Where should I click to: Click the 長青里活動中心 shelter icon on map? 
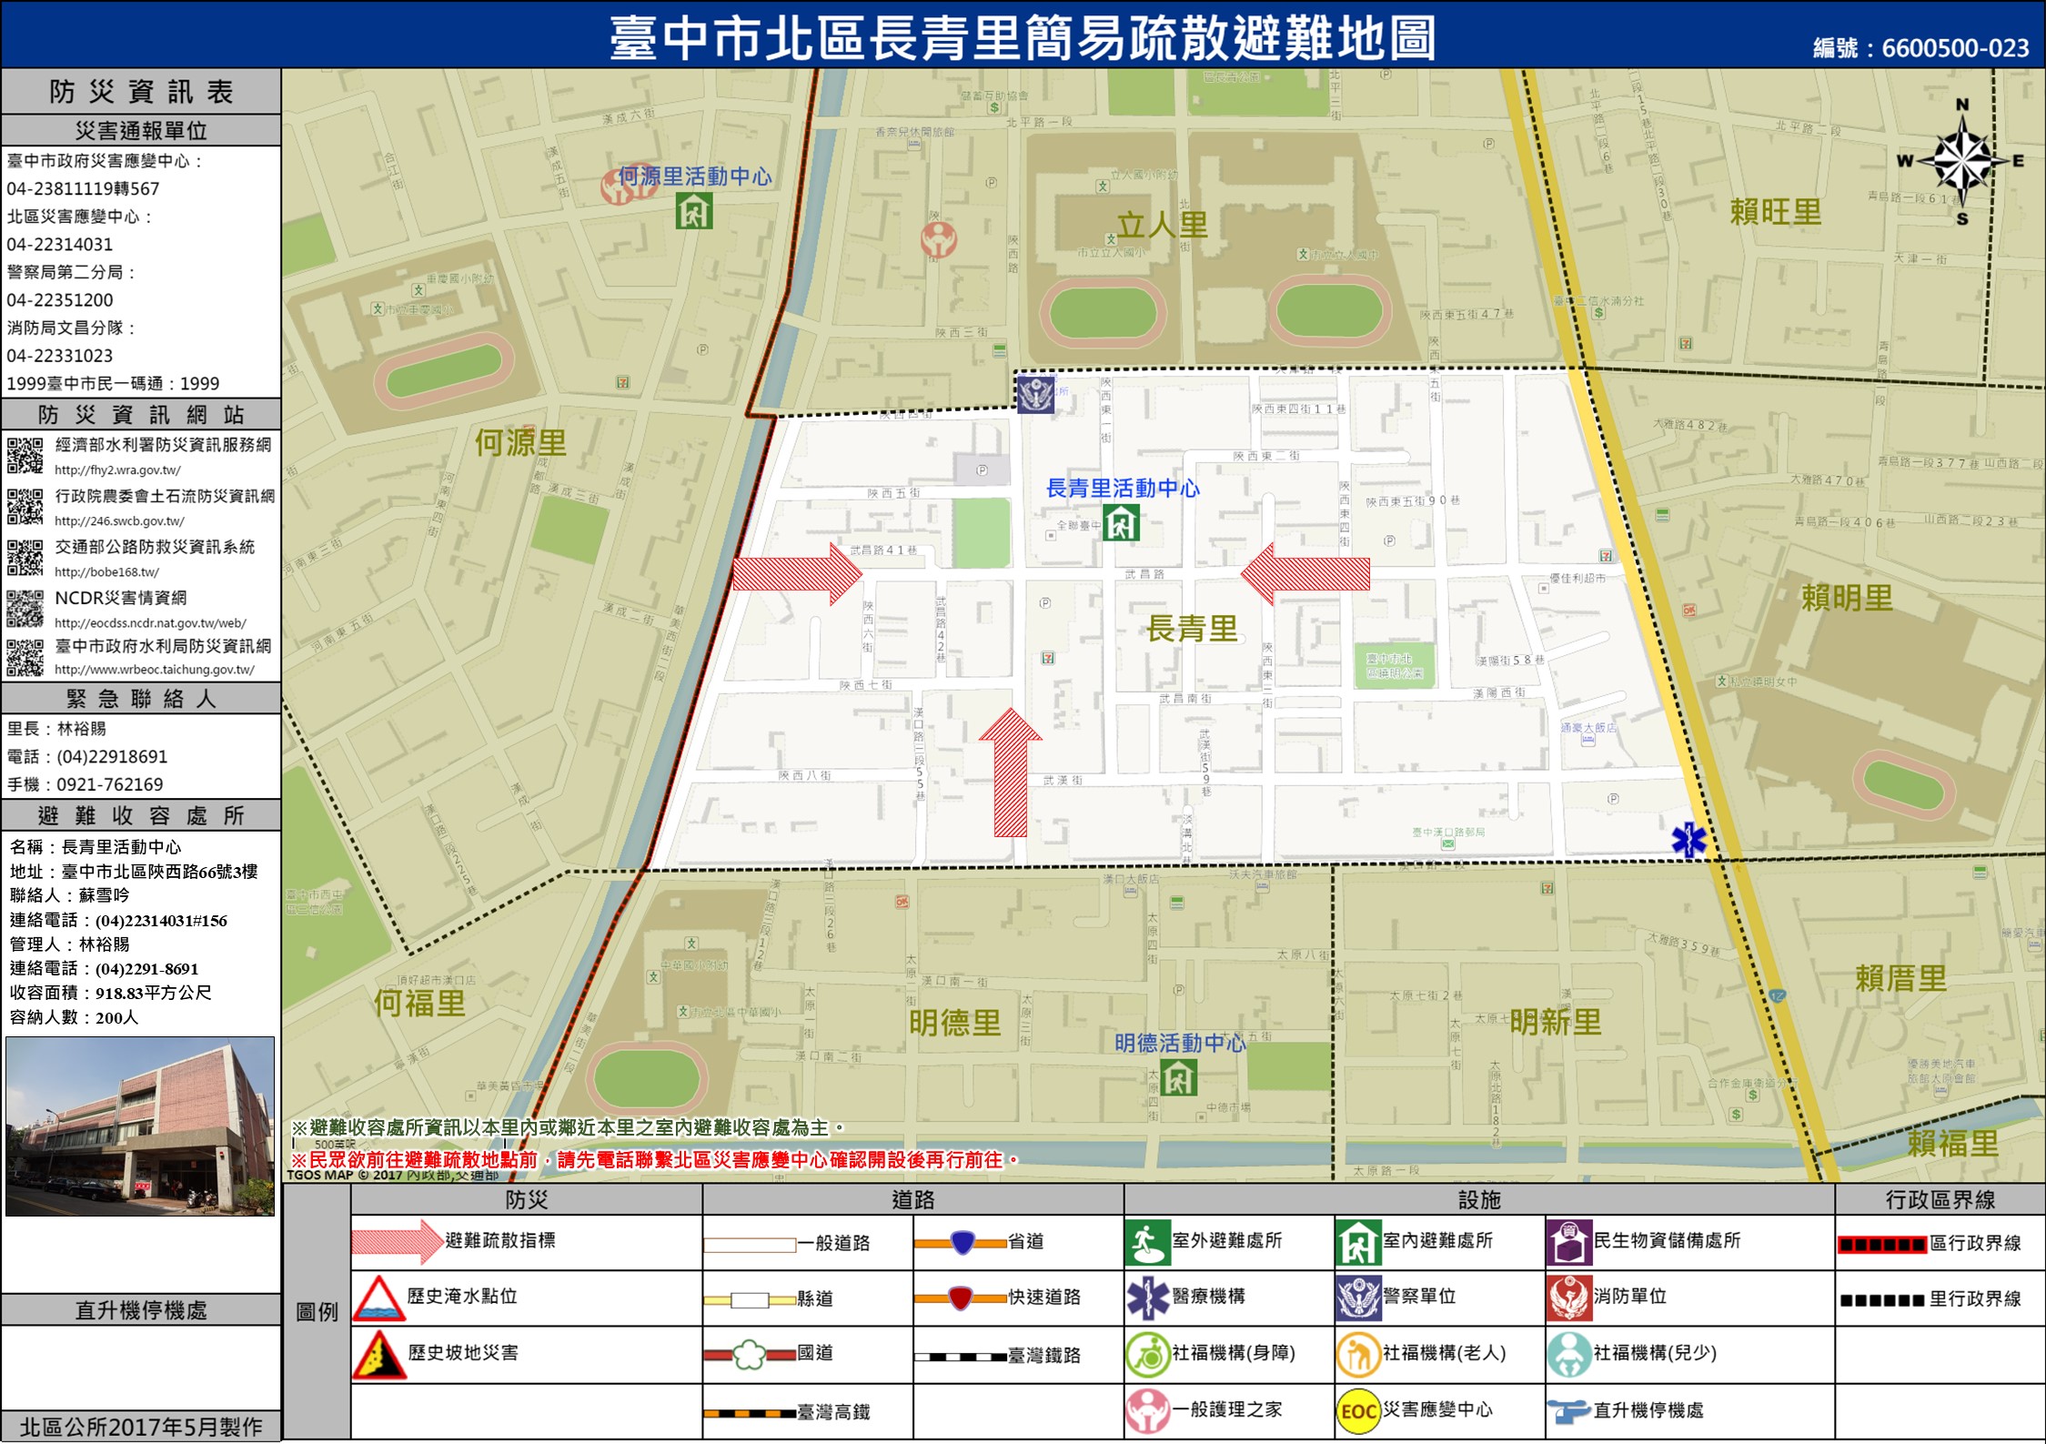pos(1121,523)
